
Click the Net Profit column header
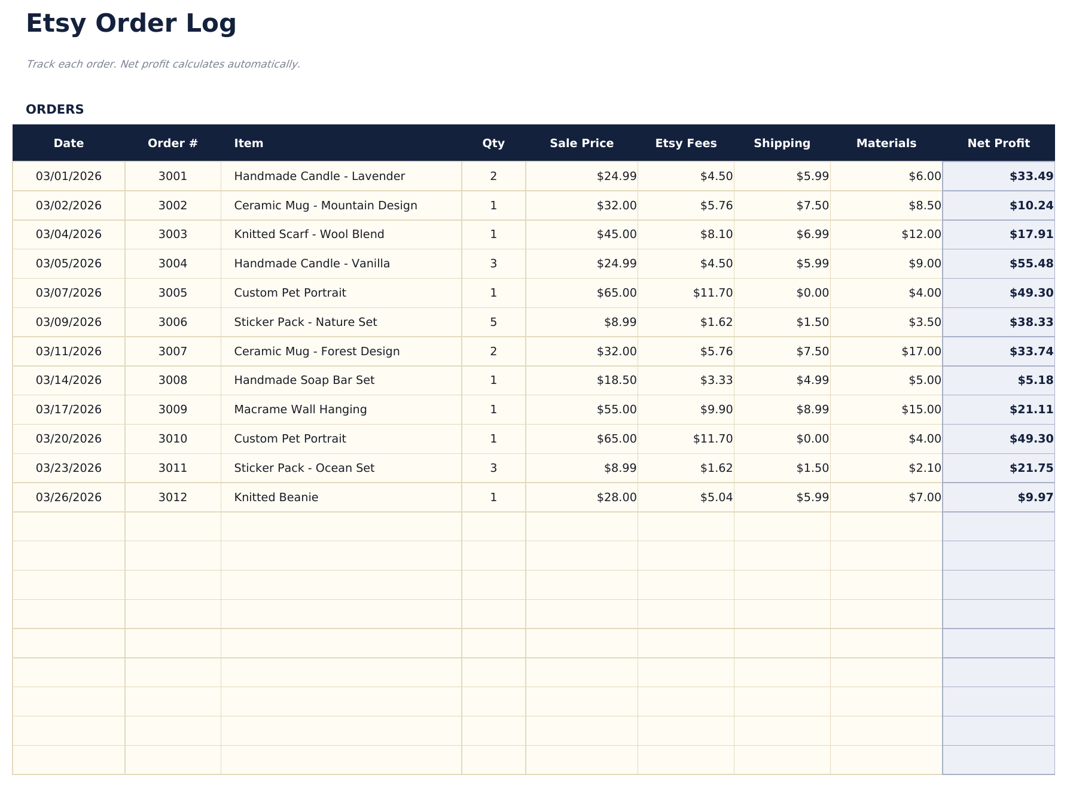tap(998, 143)
